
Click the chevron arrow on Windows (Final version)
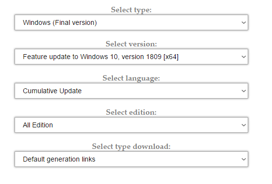(244, 22)
